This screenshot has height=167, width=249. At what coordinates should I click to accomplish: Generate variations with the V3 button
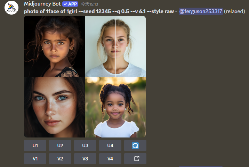[x=85, y=159]
